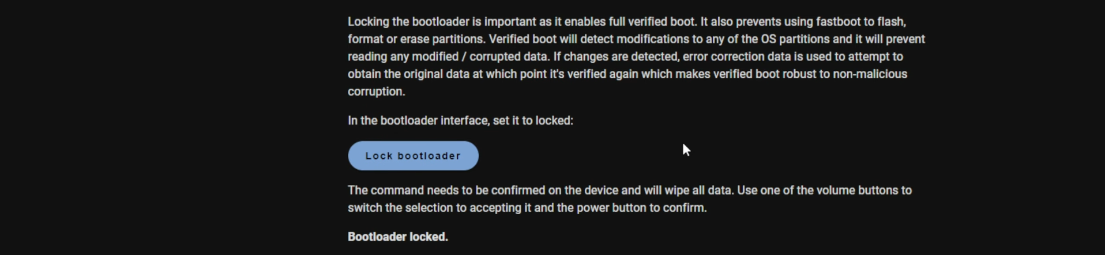Click the sentence 'In the bootloader interface, set it to locked:'

(x=460, y=120)
